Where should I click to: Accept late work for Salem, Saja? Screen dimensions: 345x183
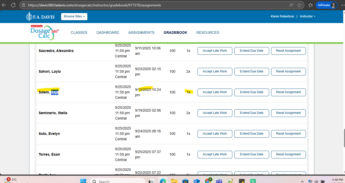pyautogui.click(x=215, y=92)
